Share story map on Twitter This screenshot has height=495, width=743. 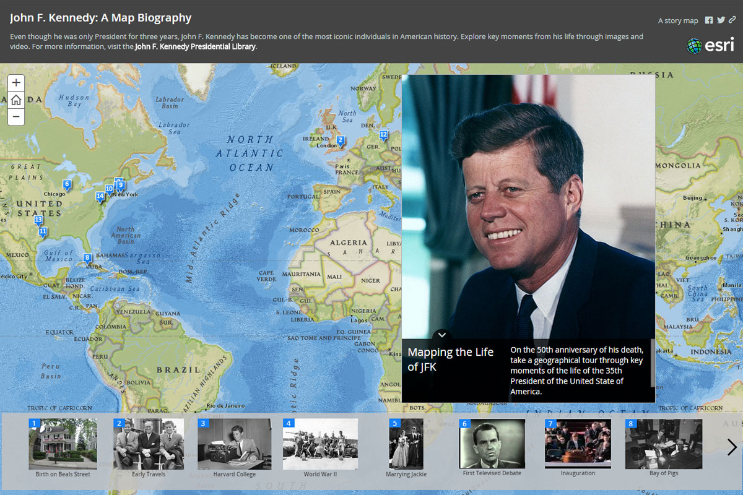[x=721, y=20]
